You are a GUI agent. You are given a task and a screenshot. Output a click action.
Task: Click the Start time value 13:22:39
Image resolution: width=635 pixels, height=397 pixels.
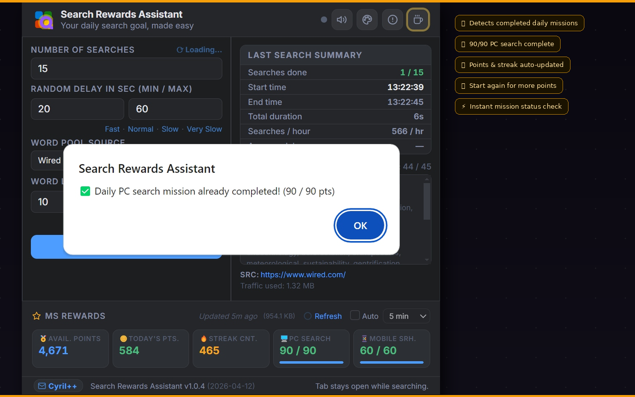405,87
